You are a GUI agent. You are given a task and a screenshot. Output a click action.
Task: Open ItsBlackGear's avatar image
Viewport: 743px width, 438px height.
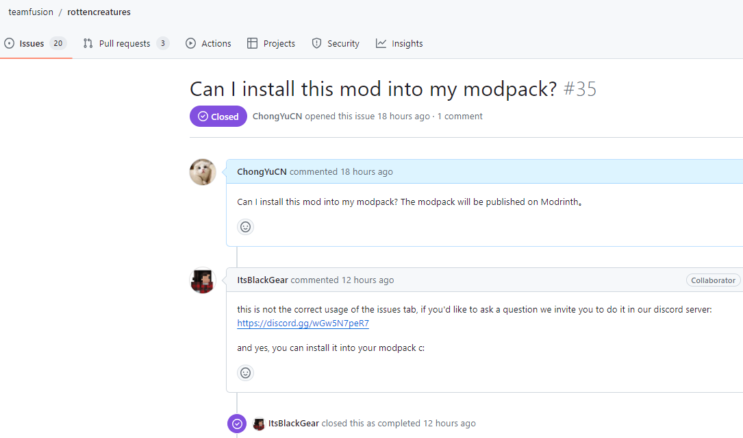203,280
